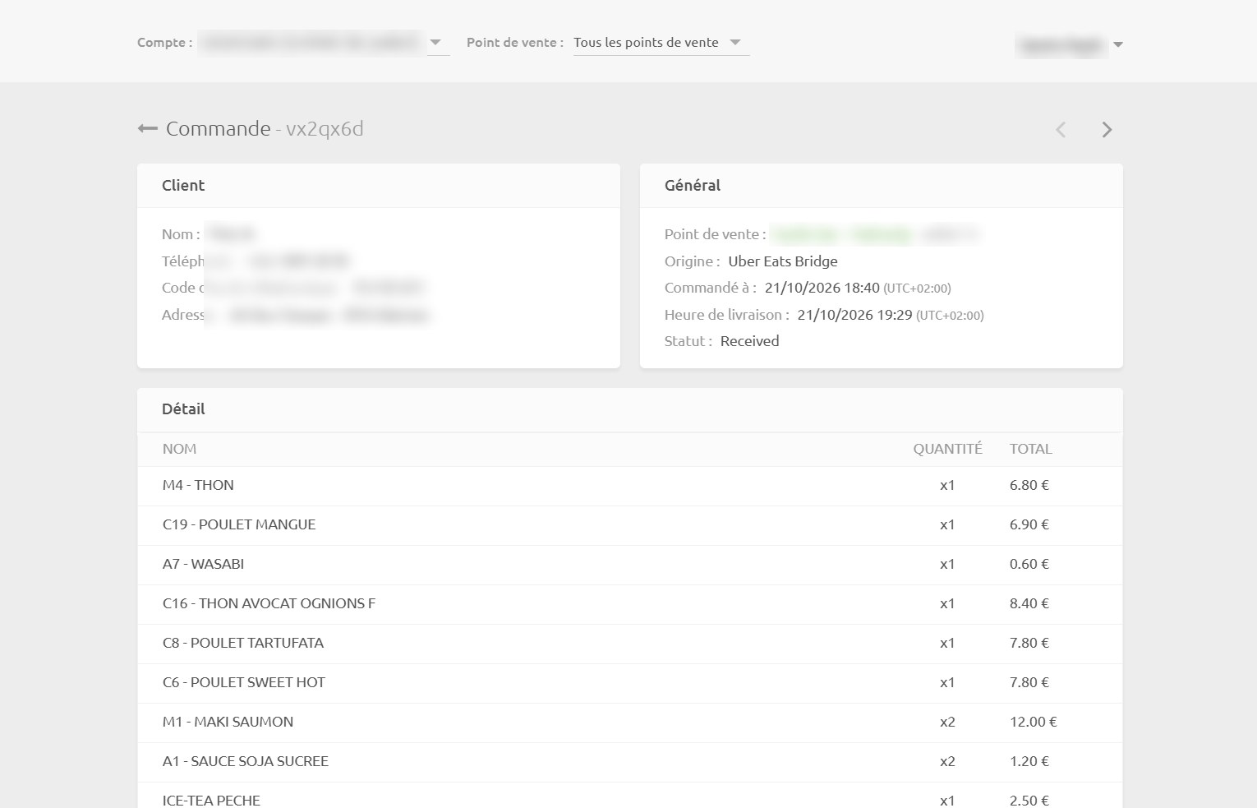Screen dimensions: 1257x808
Task: Select the ICE-TEA PECHE item
Action: (211, 800)
